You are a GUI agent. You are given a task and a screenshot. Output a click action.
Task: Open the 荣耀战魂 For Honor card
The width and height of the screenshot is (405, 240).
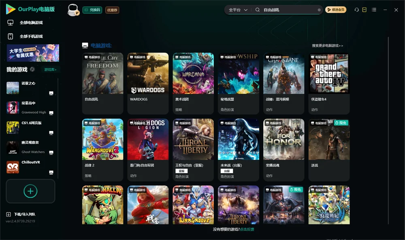283,150
